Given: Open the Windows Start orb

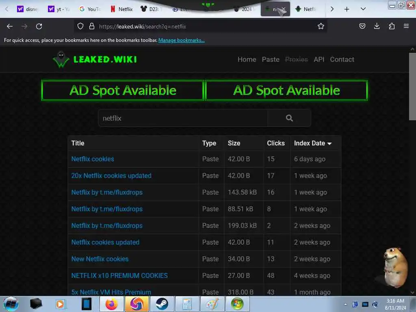Looking at the screenshot, I should (x=11, y=304).
